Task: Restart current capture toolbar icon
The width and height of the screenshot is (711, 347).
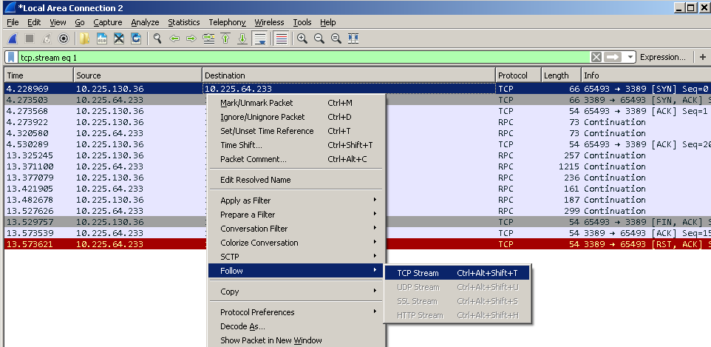Action: point(47,38)
